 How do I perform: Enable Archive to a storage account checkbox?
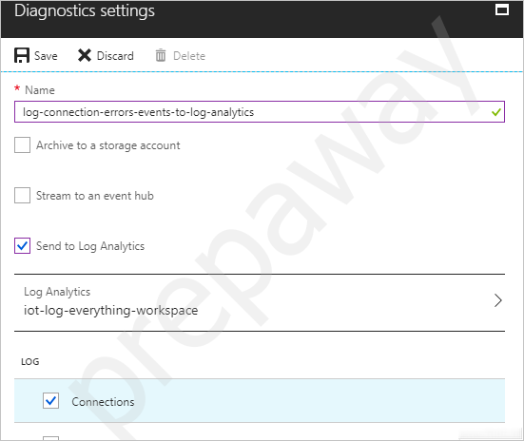pyautogui.click(x=23, y=145)
